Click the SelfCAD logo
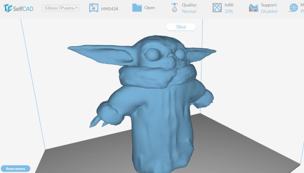304x173 pixels. tap(19, 8)
